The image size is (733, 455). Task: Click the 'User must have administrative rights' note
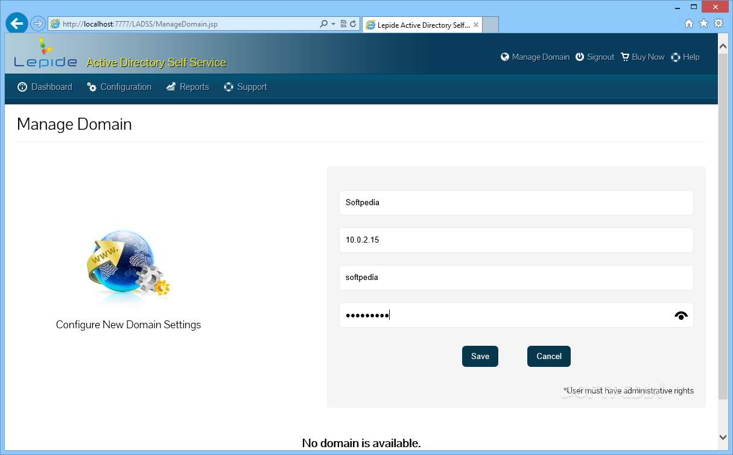(x=628, y=390)
